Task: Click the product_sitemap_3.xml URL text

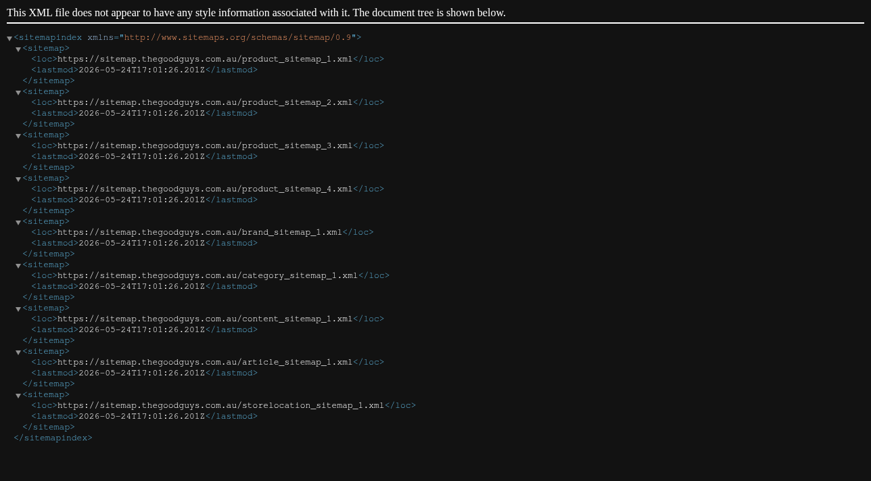Action: click(x=205, y=146)
